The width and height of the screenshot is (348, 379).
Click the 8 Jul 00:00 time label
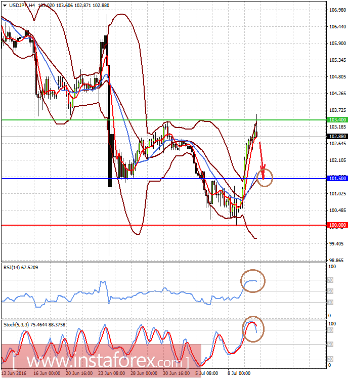click(x=239, y=373)
